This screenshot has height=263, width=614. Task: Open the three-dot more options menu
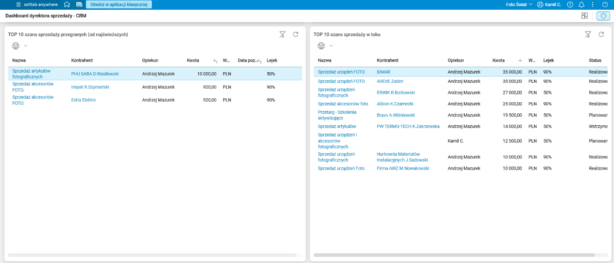pyautogui.click(x=593, y=4)
